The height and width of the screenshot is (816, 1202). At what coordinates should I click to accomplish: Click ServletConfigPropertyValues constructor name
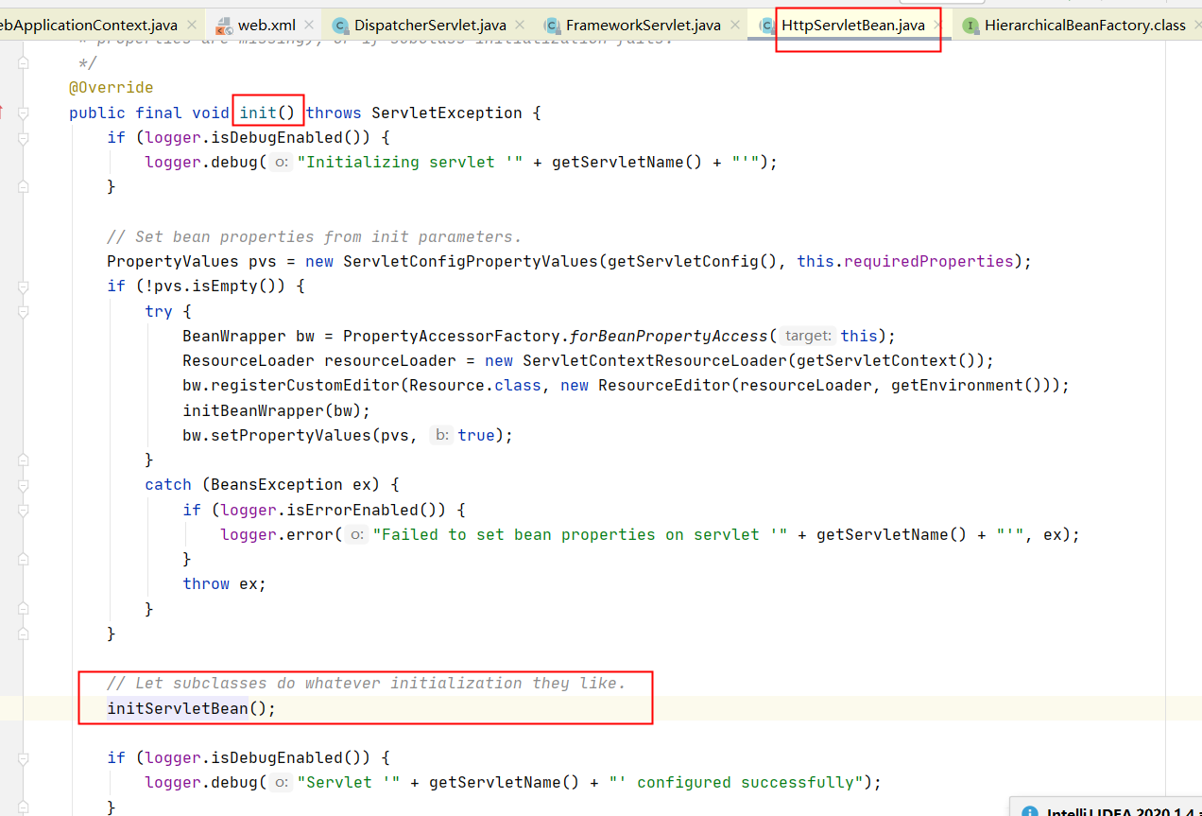pyautogui.click(x=470, y=261)
